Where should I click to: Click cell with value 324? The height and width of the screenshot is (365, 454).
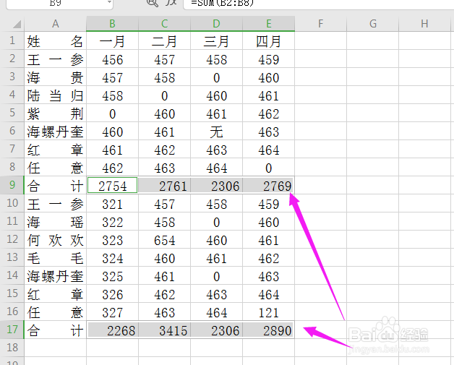(112, 257)
